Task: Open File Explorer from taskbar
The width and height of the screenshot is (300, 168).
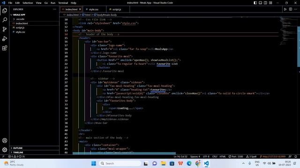Action: pos(163,163)
